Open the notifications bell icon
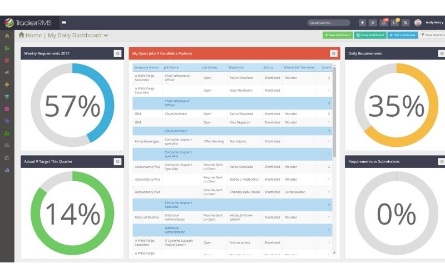445x278 pixels. point(384,23)
